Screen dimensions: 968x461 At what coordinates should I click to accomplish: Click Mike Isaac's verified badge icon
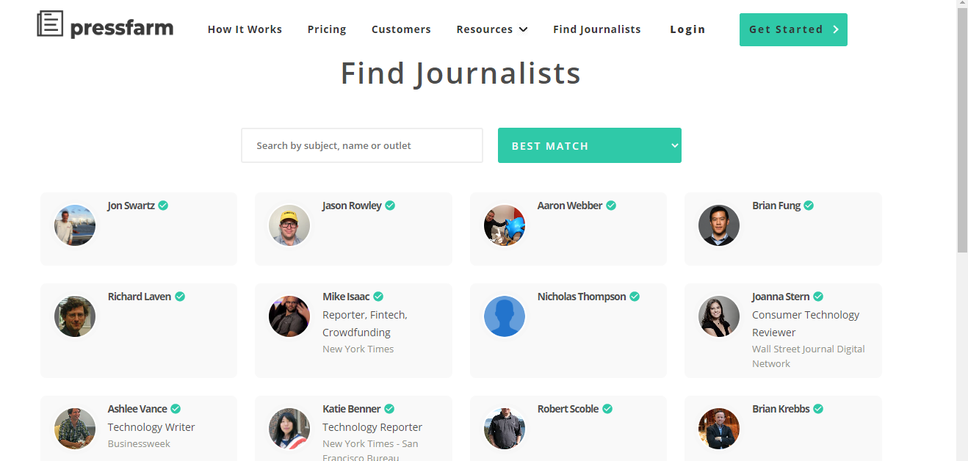click(378, 297)
